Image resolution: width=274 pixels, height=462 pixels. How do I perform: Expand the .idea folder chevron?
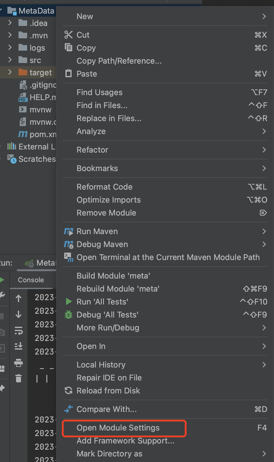tap(10, 23)
